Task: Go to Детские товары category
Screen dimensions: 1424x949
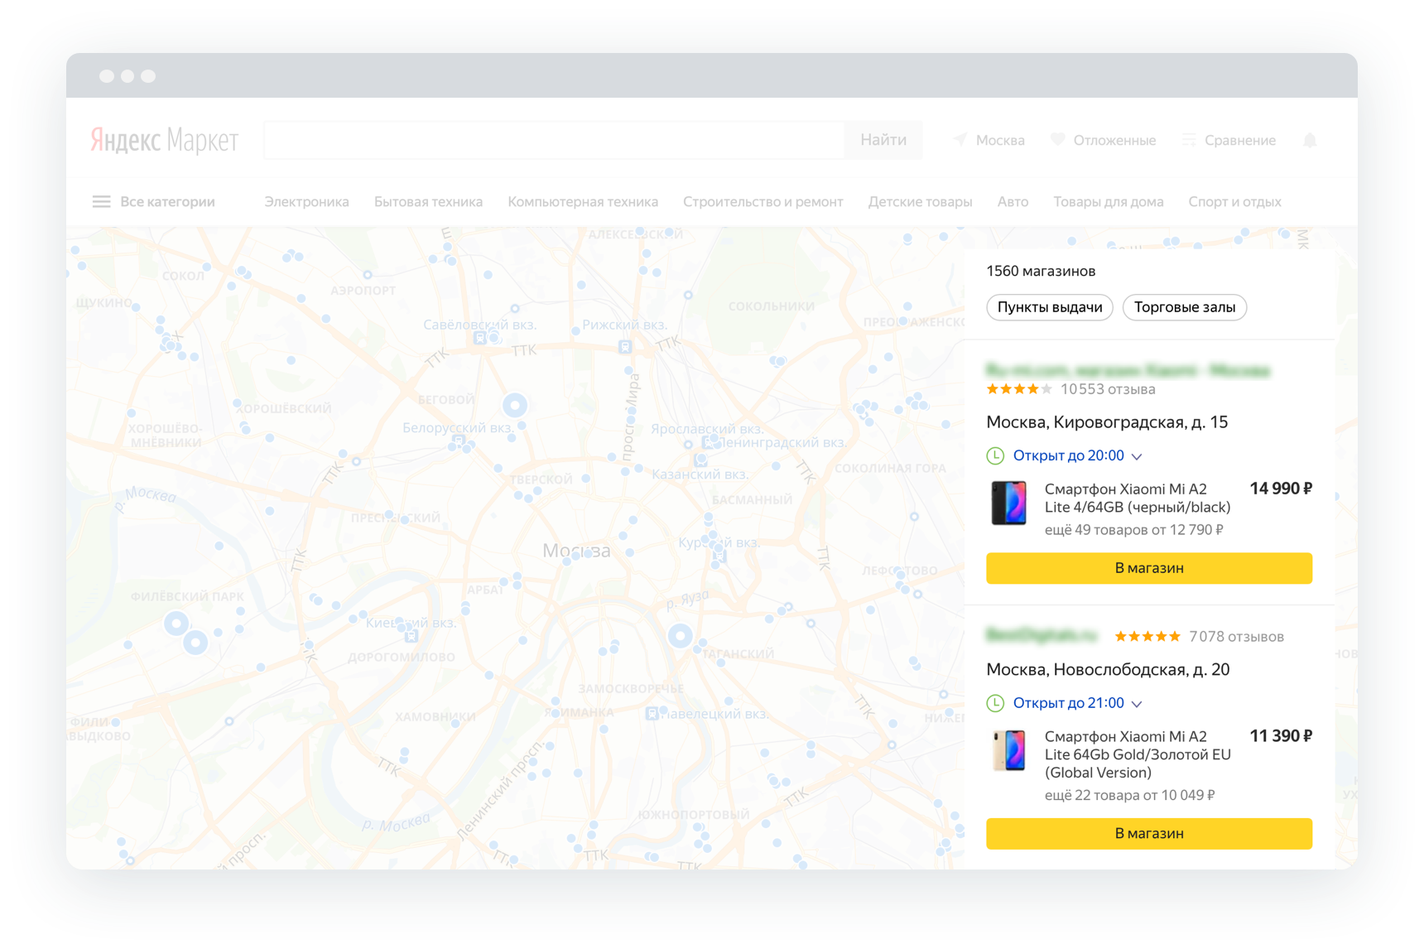Action: (x=920, y=201)
